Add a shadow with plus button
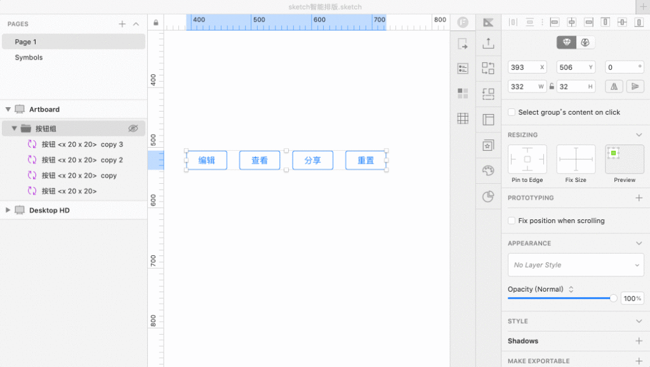 639,341
